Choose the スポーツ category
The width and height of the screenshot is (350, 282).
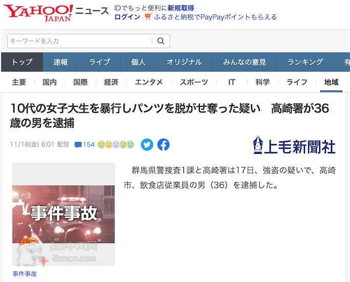pos(194,82)
